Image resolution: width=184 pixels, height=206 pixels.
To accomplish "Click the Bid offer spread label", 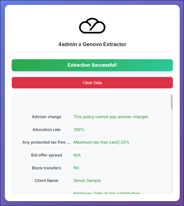I will [47, 155].
